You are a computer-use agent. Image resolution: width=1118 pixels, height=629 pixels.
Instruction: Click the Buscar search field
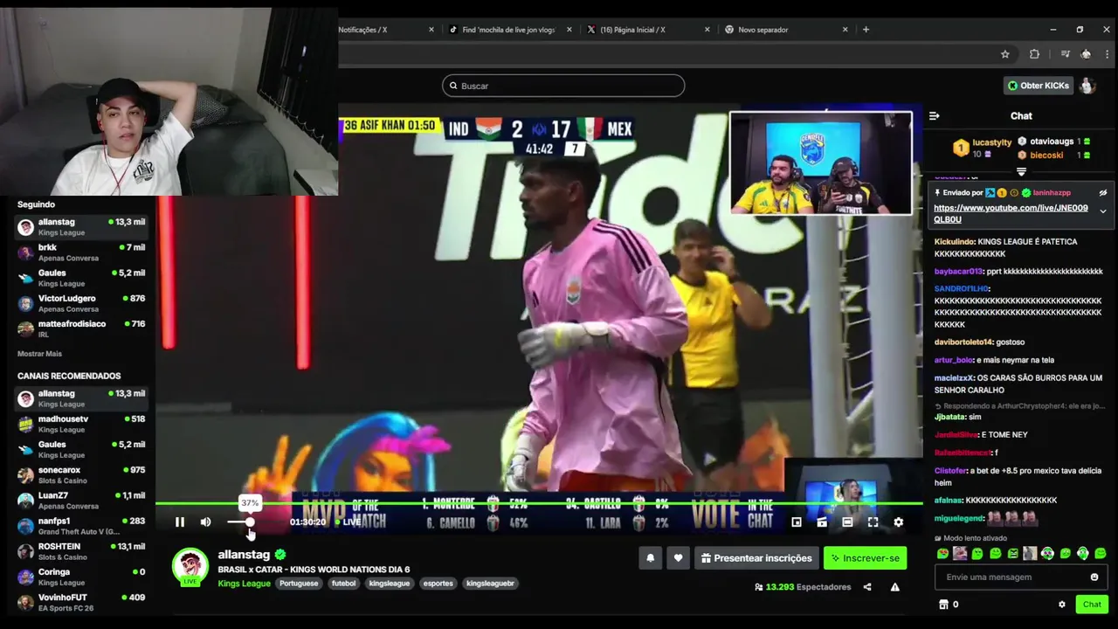[x=563, y=86]
